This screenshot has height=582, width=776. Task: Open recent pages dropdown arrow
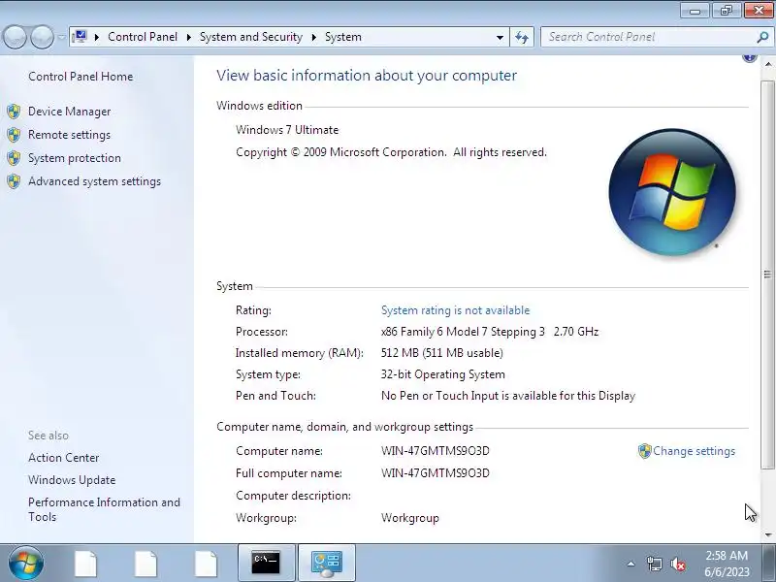61,37
